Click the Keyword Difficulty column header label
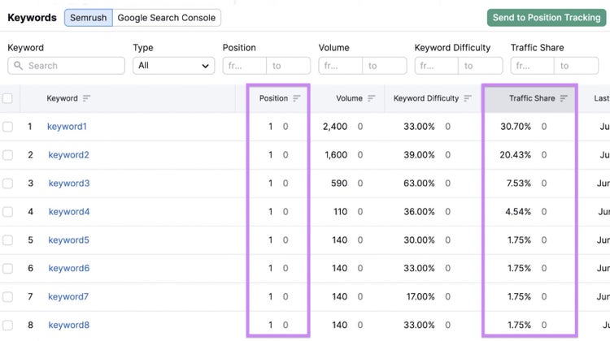The width and height of the screenshot is (610, 341). [426, 98]
